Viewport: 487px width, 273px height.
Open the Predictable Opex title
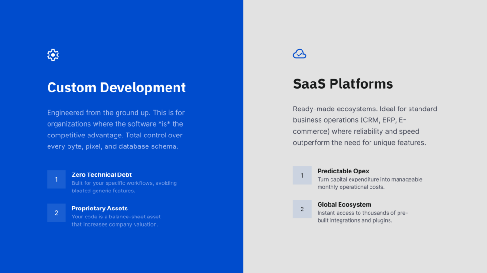343,171
